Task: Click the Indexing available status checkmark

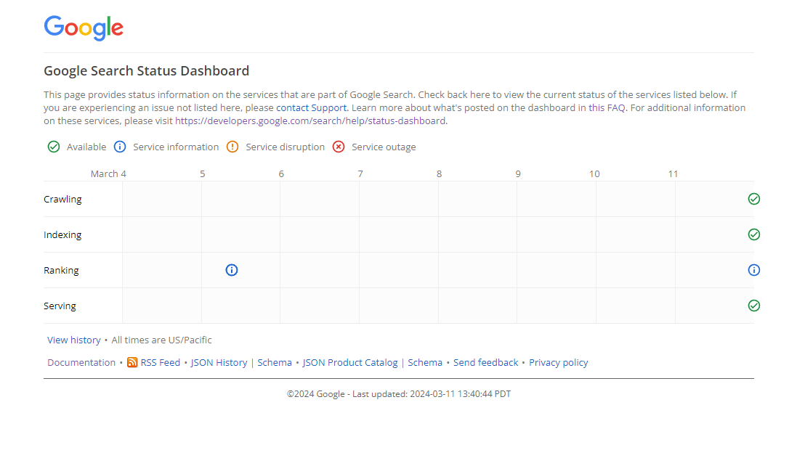Action: (753, 234)
